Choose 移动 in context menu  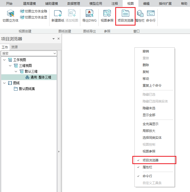155,78
